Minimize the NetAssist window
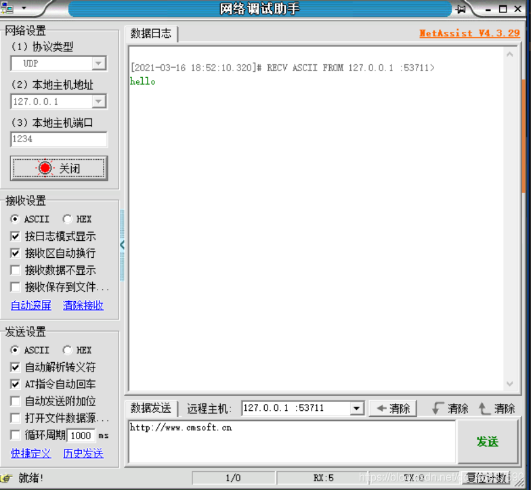Viewport: 531px width, 490px height. tap(488, 9)
